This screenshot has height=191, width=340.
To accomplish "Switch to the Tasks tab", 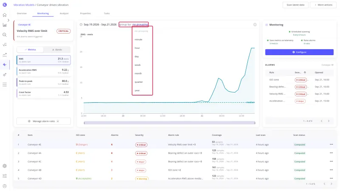I will click(107, 14).
